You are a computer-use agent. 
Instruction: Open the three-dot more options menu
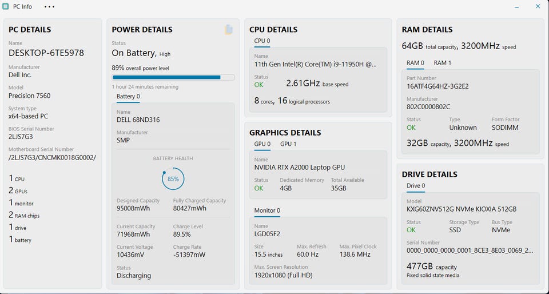(x=49, y=7)
